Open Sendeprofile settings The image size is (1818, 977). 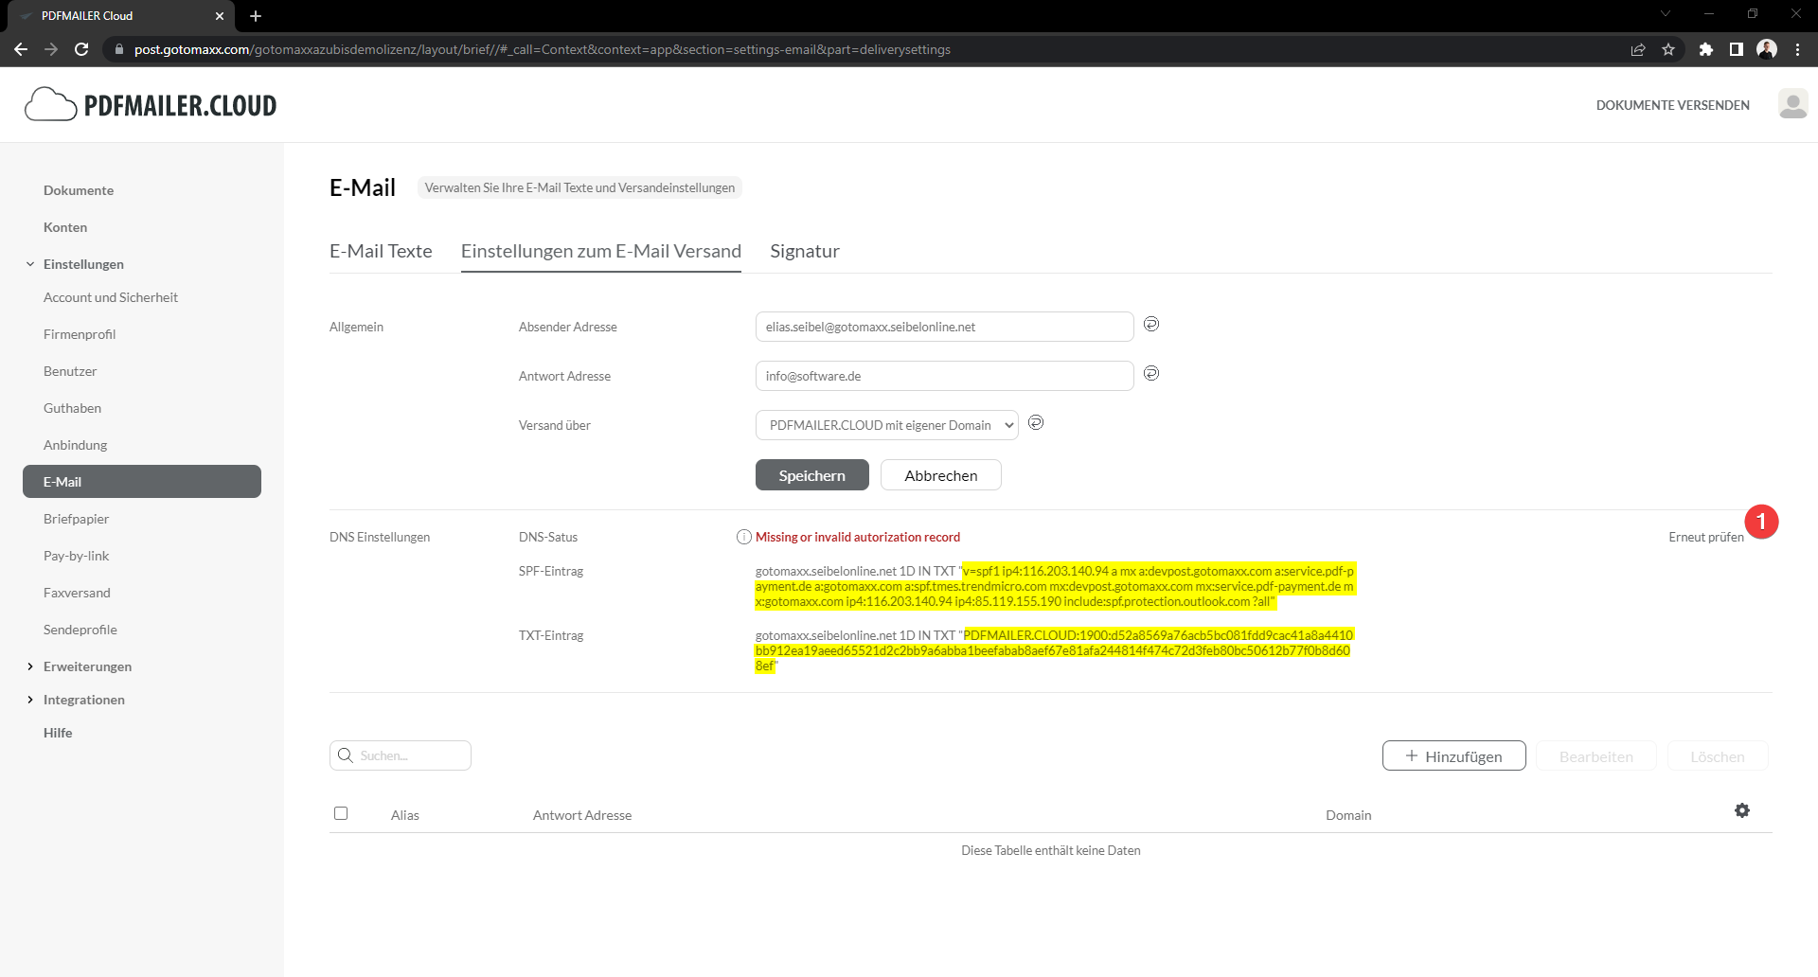click(80, 630)
